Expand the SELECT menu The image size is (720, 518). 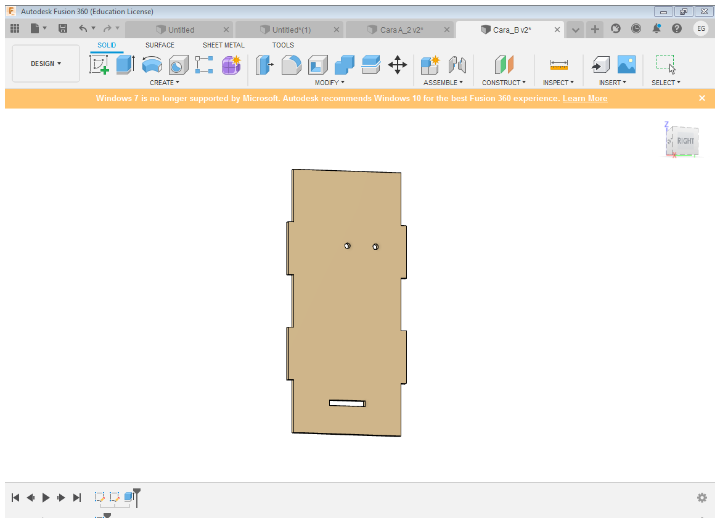click(666, 83)
